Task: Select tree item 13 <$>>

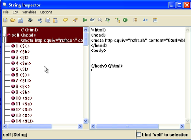Action: 22,115
